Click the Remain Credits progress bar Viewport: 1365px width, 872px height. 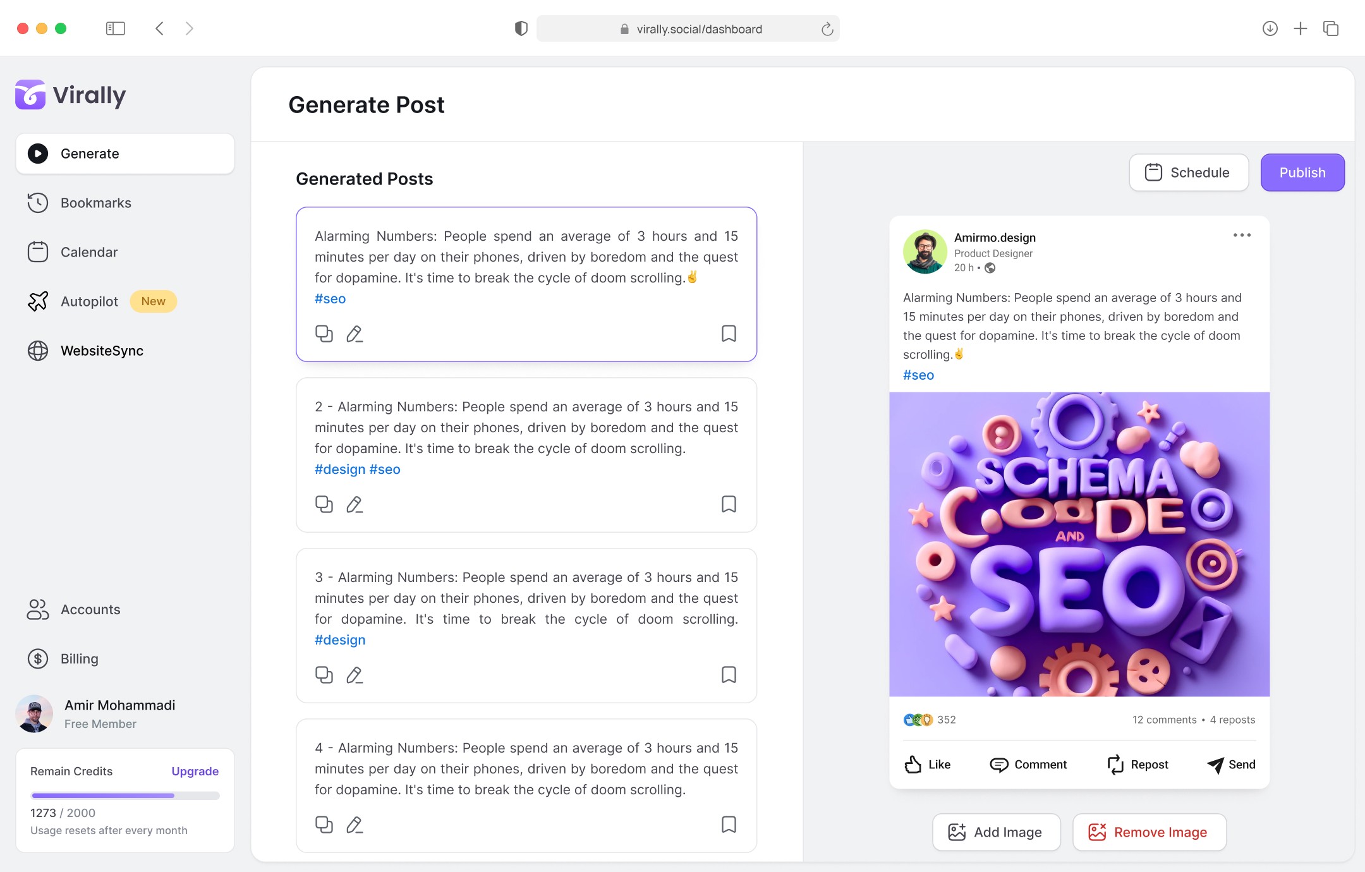tap(125, 796)
